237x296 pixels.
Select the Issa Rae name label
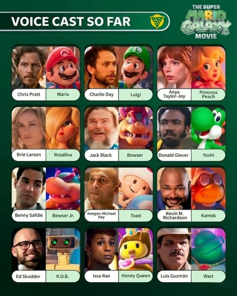[x=101, y=276]
